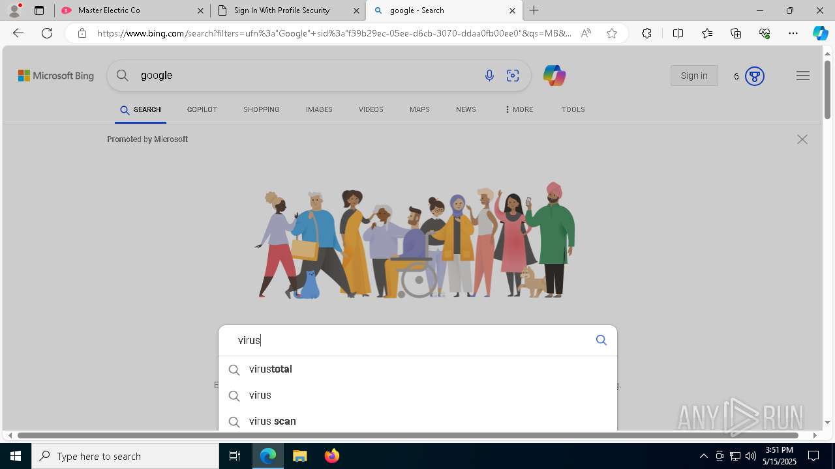Refresh the page with reload icon
This screenshot has height=469, width=835.
click(47, 33)
